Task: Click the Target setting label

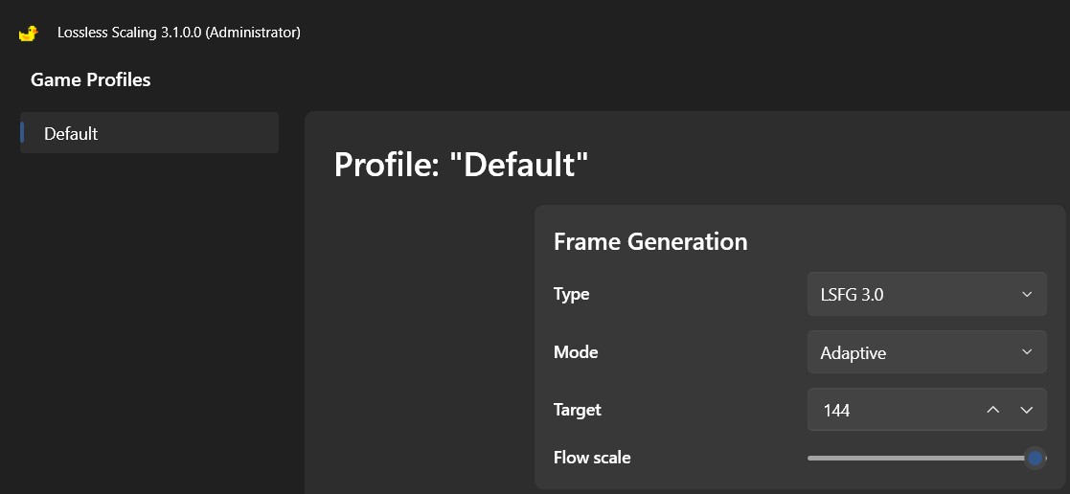Action: [x=578, y=410]
